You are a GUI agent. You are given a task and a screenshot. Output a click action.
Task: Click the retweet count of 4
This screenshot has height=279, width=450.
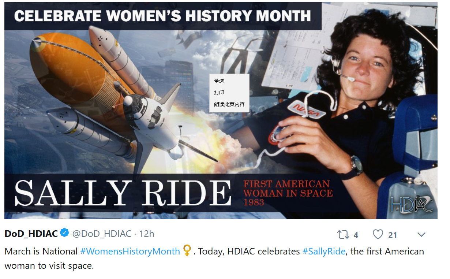[356, 235]
